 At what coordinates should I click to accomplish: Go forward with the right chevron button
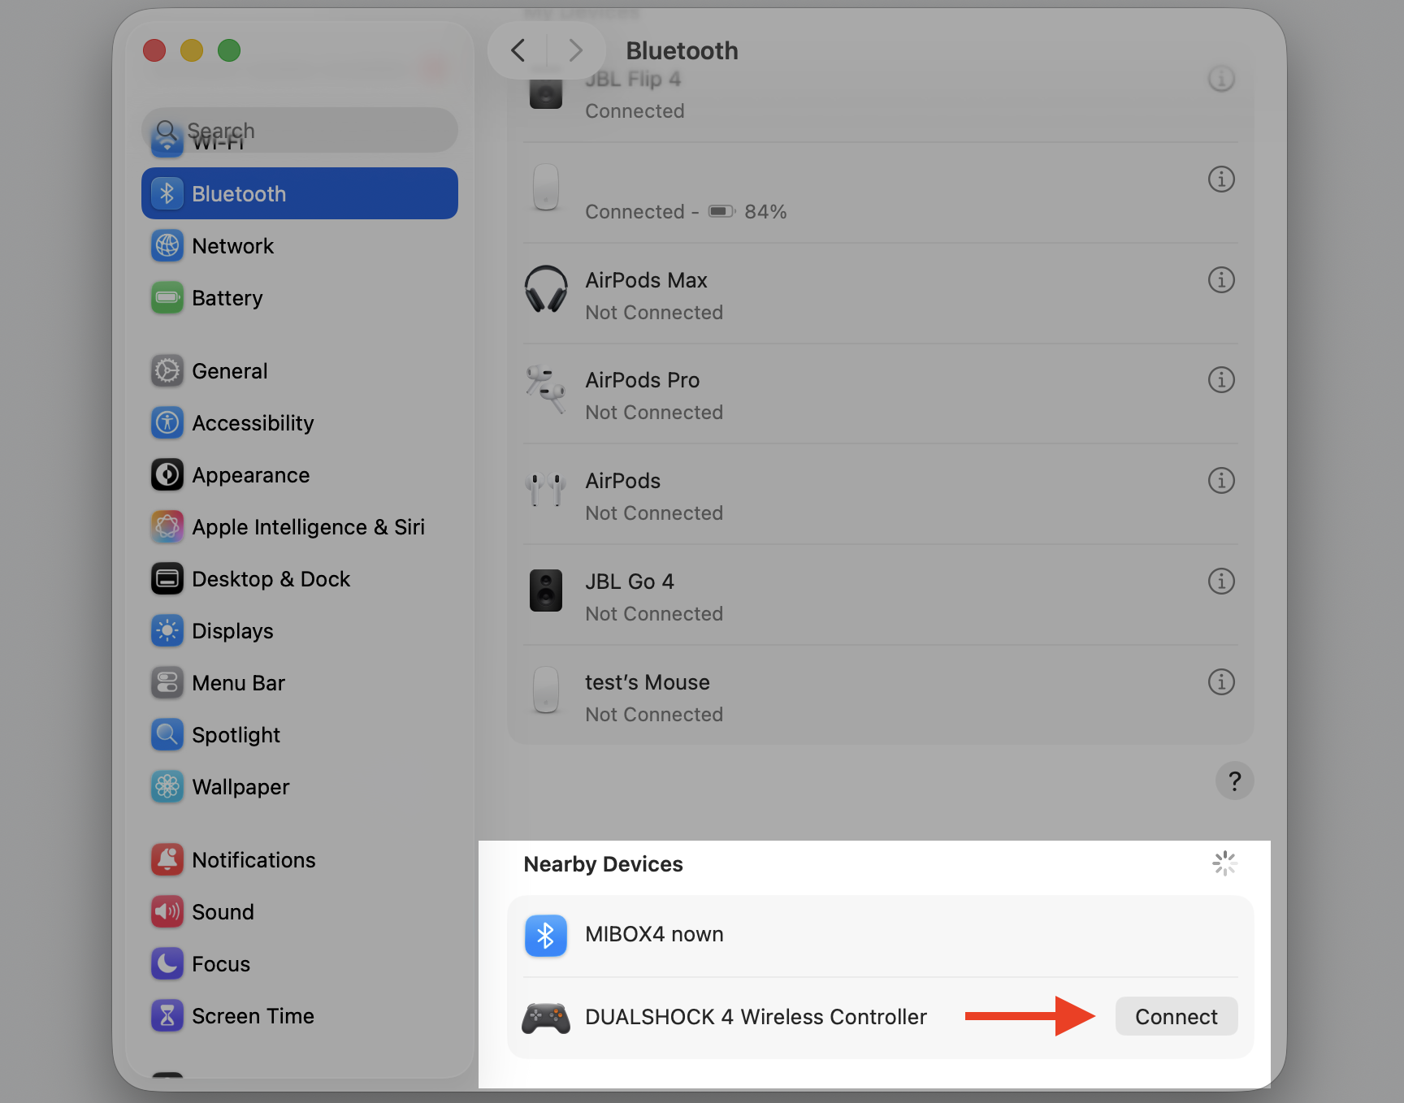(575, 50)
